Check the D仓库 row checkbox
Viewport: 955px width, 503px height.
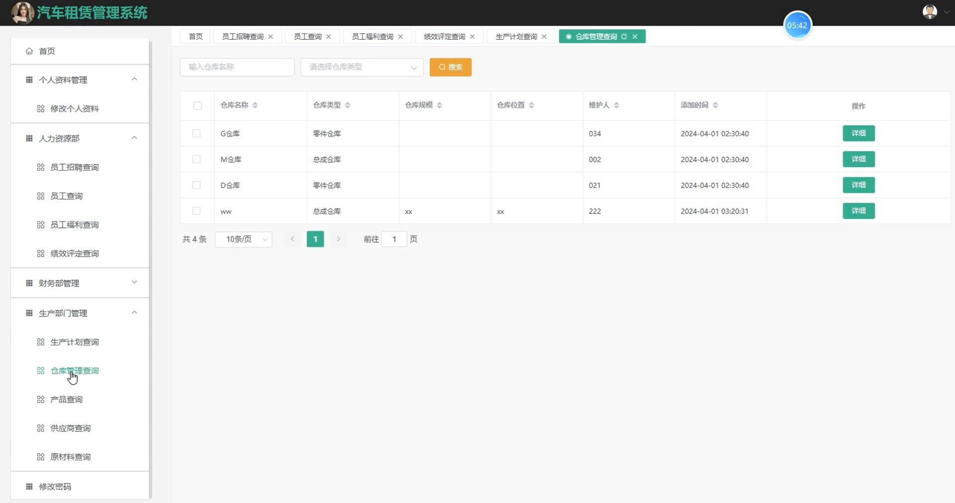(196, 185)
